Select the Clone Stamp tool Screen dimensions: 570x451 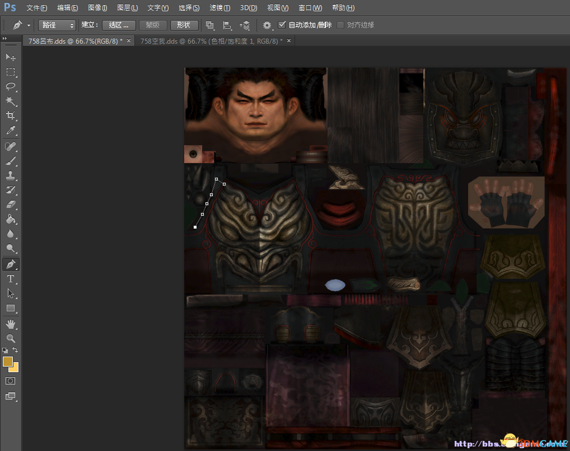[10, 175]
